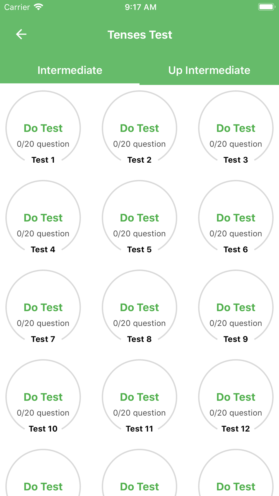Tap Do Test for Test 3
This screenshot has height=496, width=279.
[236, 128]
